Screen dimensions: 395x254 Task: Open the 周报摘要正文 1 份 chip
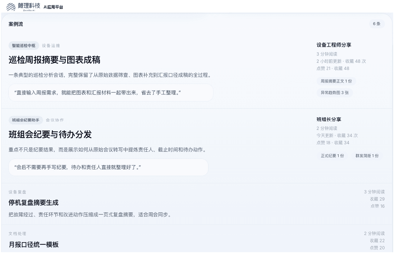(x=336, y=81)
